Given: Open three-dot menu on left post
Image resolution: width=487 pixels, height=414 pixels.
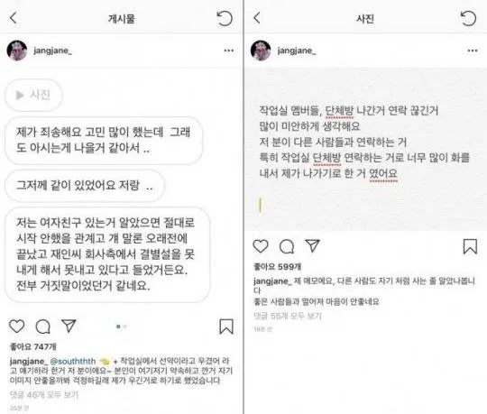Looking at the screenshot, I should pos(228,51).
